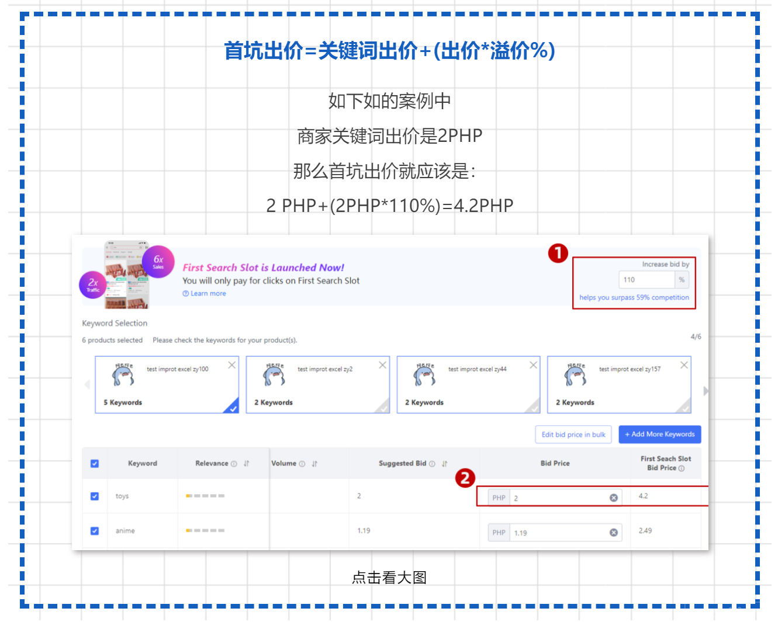Click the shark mascot image on zy100 card
The image size is (778, 629).
(x=123, y=374)
